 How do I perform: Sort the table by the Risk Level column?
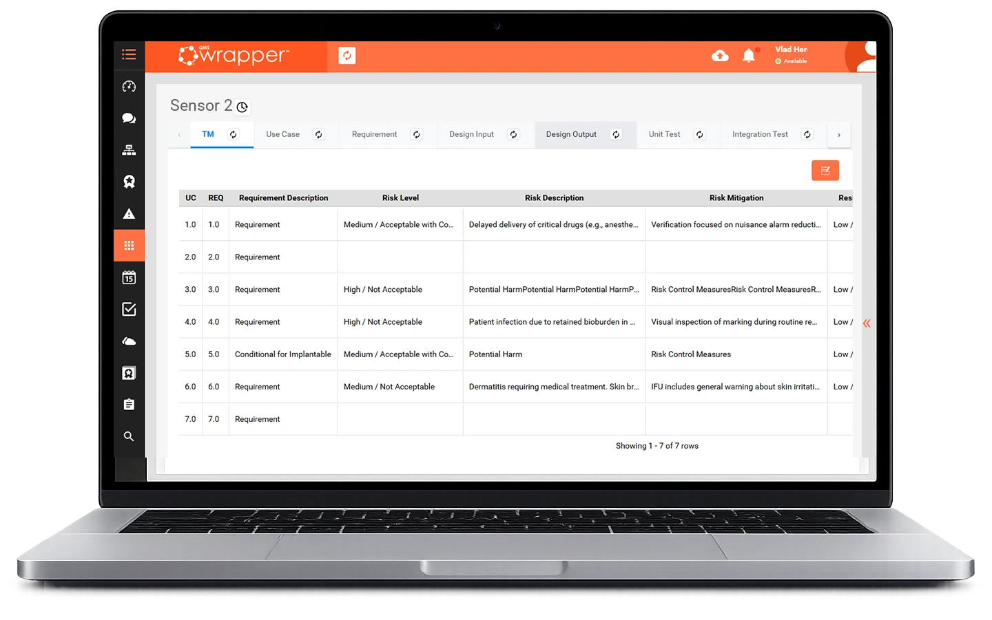coord(400,198)
